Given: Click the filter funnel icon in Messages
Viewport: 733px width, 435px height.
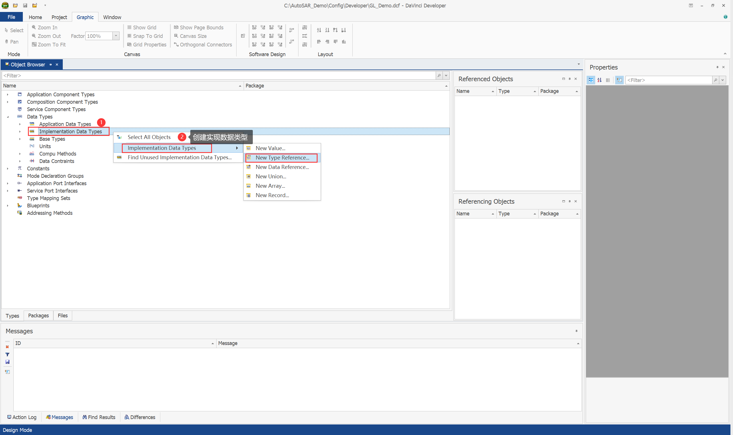Looking at the screenshot, I should [7, 354].
